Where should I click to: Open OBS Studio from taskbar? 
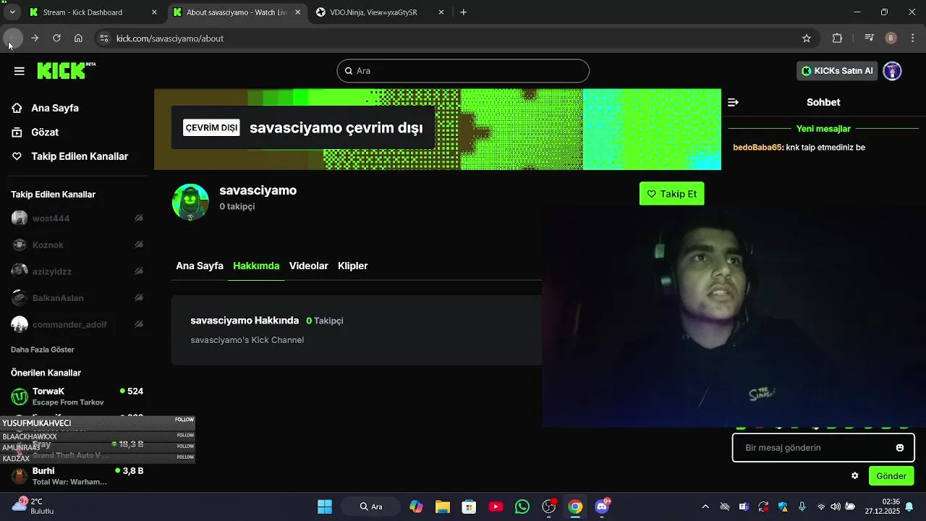pos(549,507)
